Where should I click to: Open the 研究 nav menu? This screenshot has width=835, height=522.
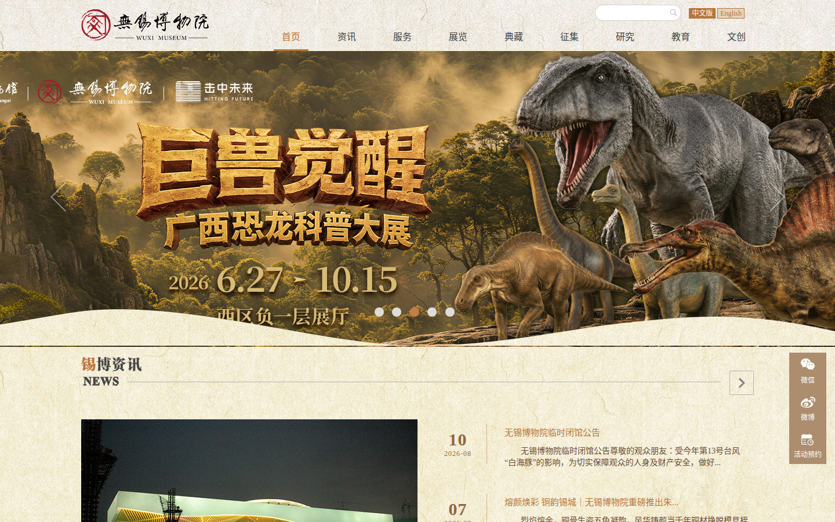(625, 37)
